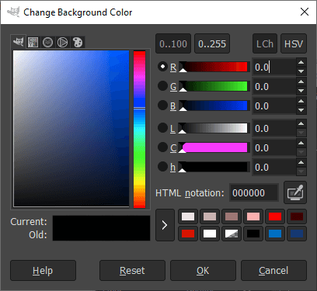Click the L lightness slider
Image resolution: width=317 pixels, height=291 pixels.
click(214, 128)
